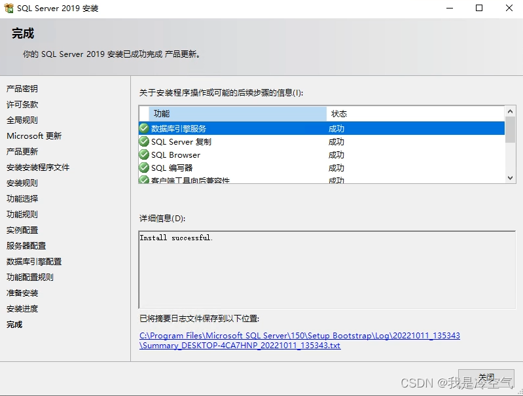
Task: Open the Summary log file link
Action: [300, 340]
